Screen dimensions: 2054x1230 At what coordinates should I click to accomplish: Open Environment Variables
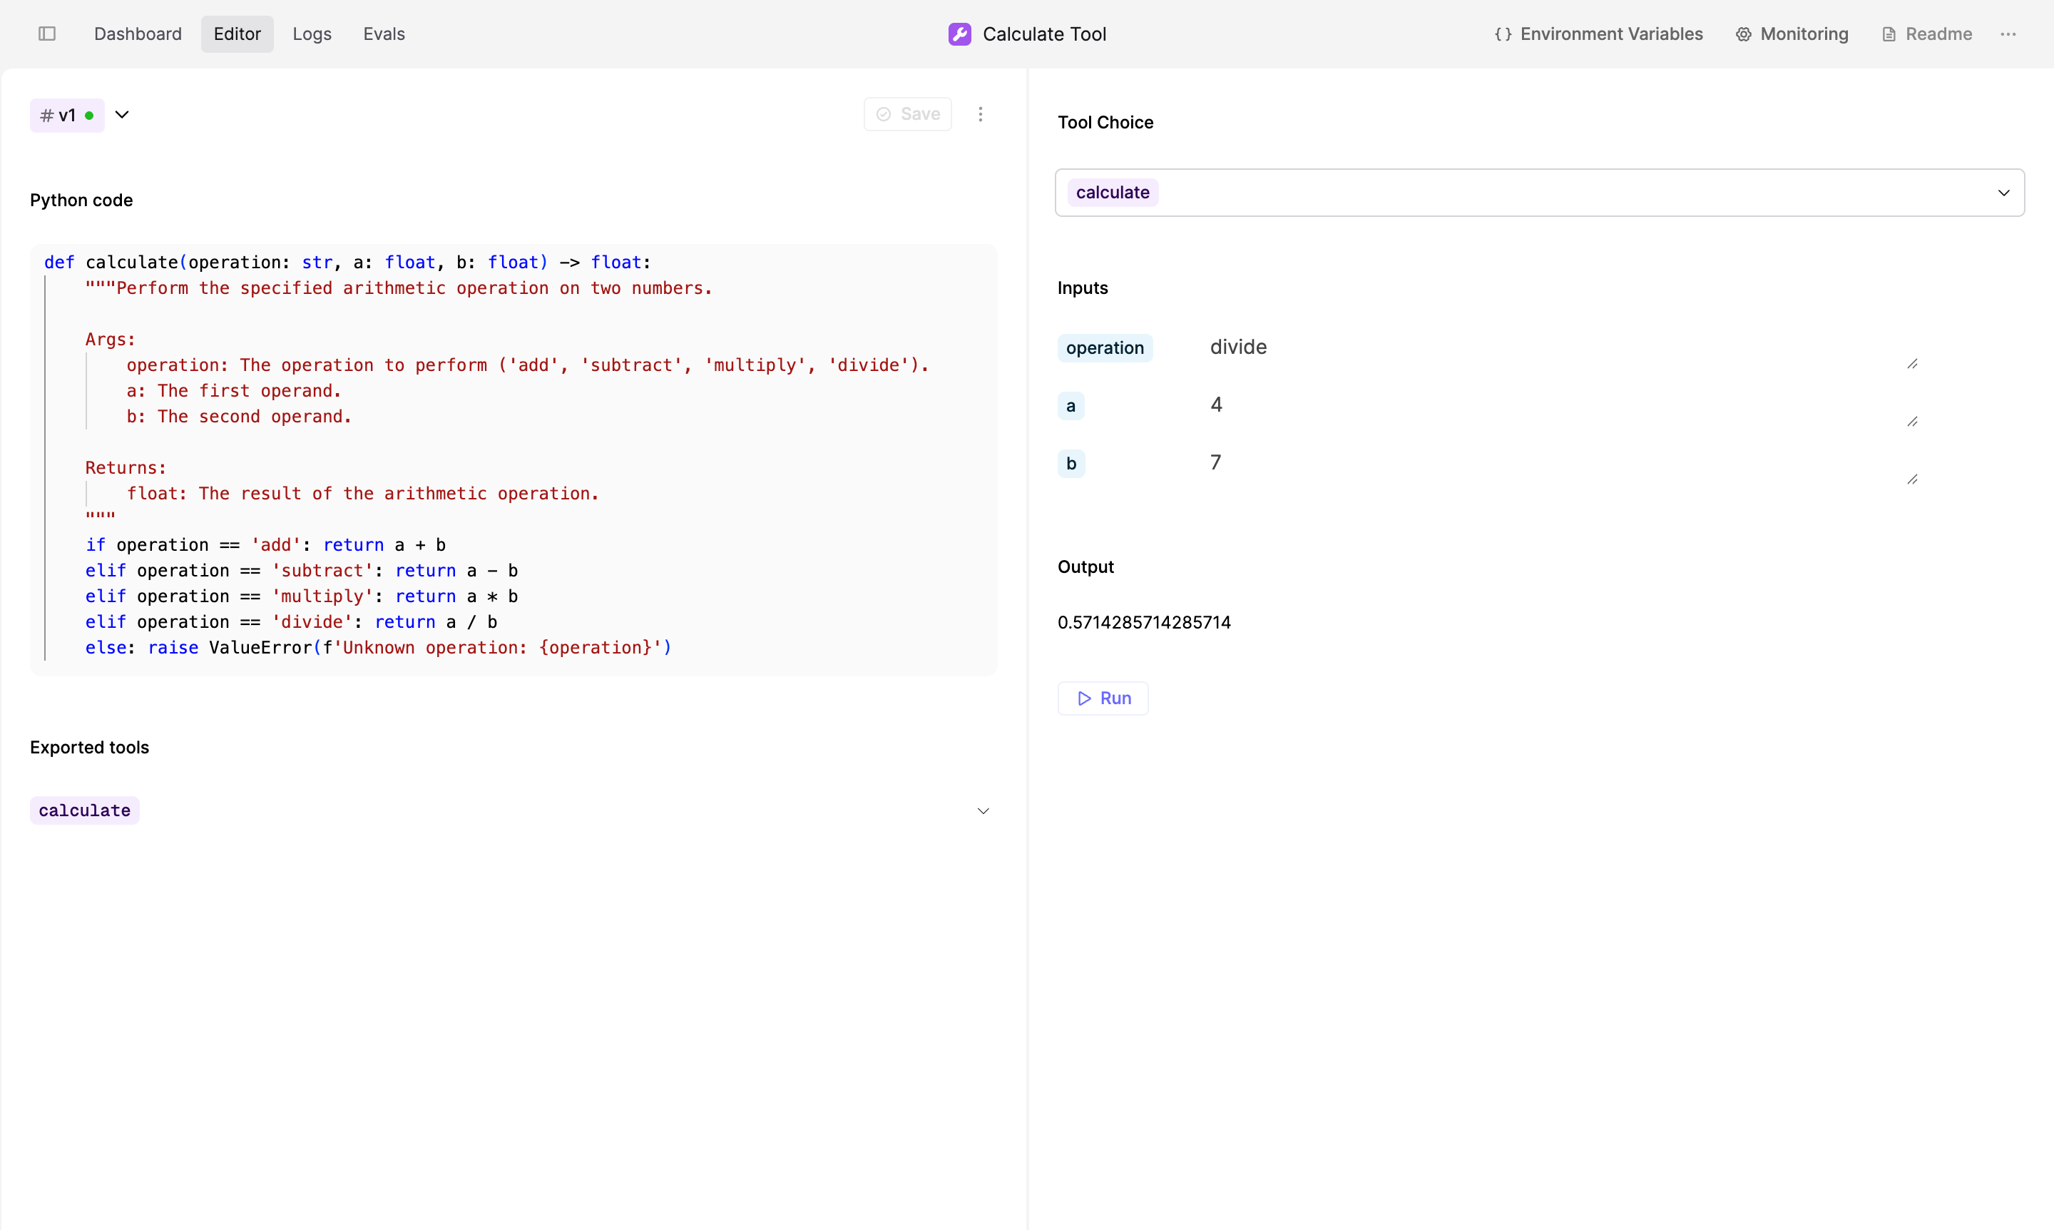click(1598, 34)
